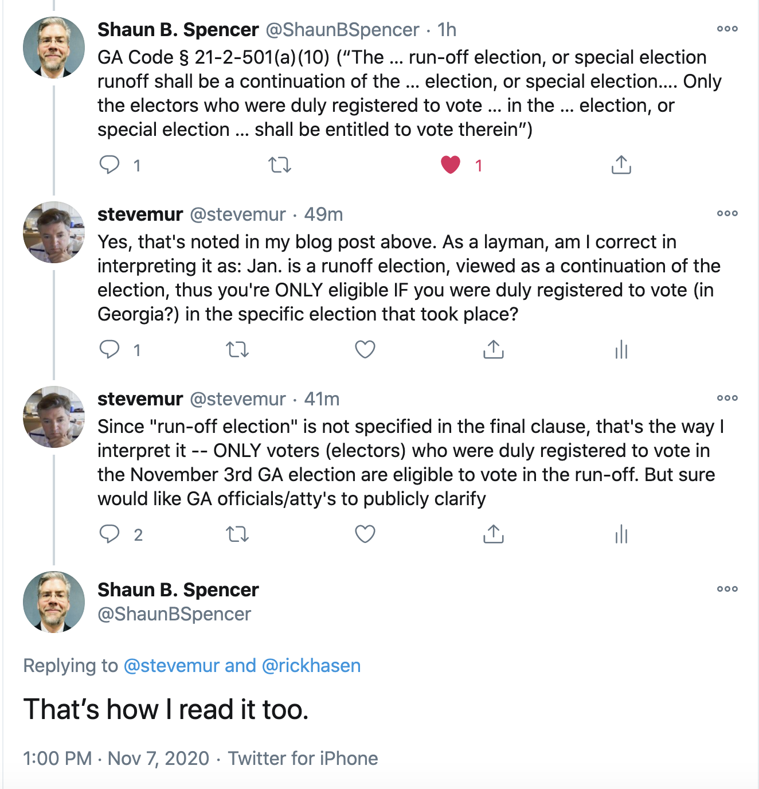Open more options on Shaun's 1h tweet
This screenshot has height=789, width=759.
[727, 29]
